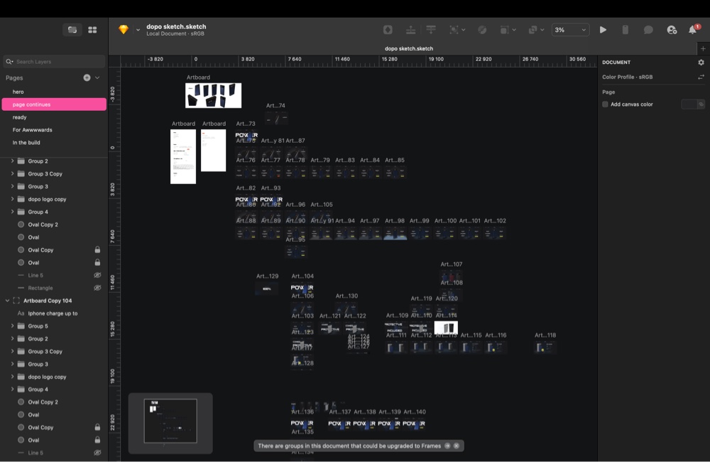Click the canvas color swatch

pos(689,104)
